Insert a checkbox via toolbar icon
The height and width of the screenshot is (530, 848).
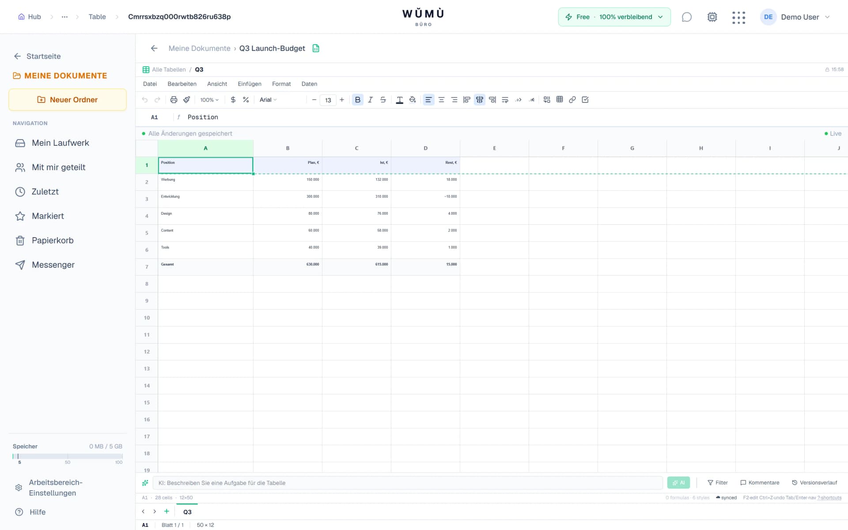tap(585, 100)
